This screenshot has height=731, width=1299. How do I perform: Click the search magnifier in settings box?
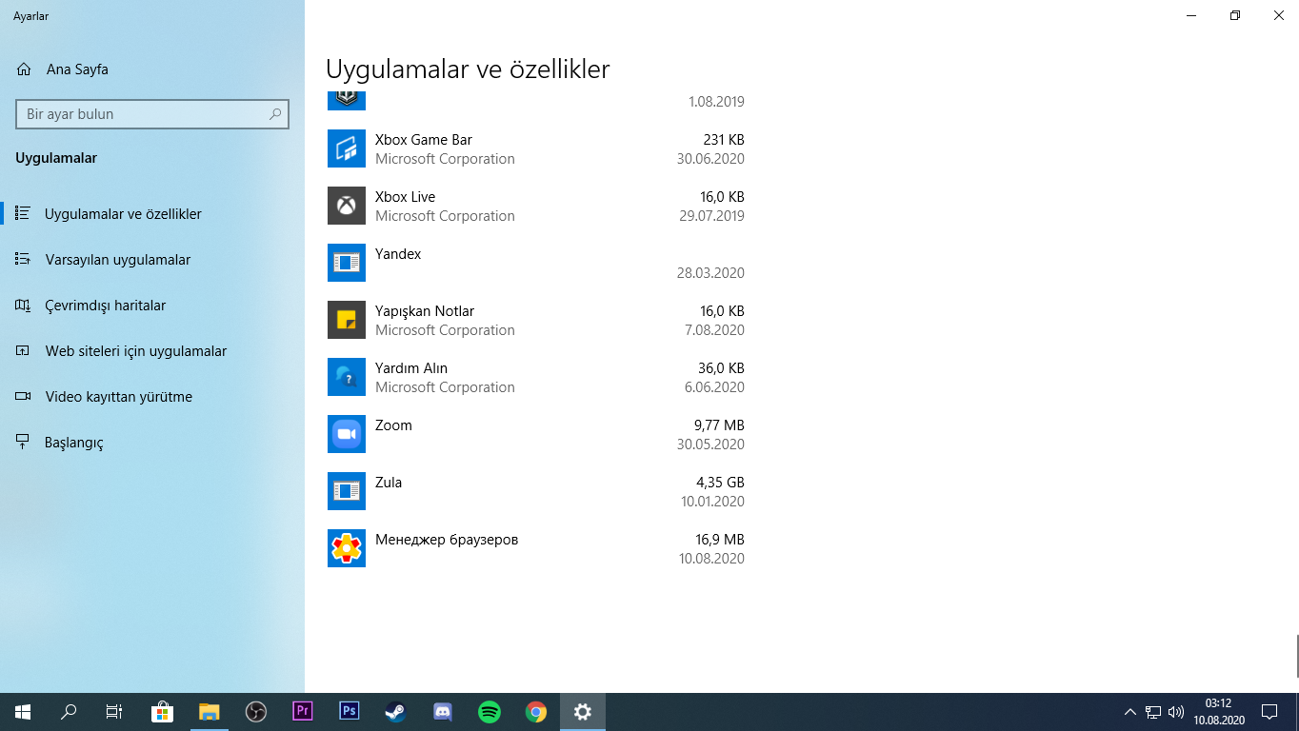pos(275,114)
